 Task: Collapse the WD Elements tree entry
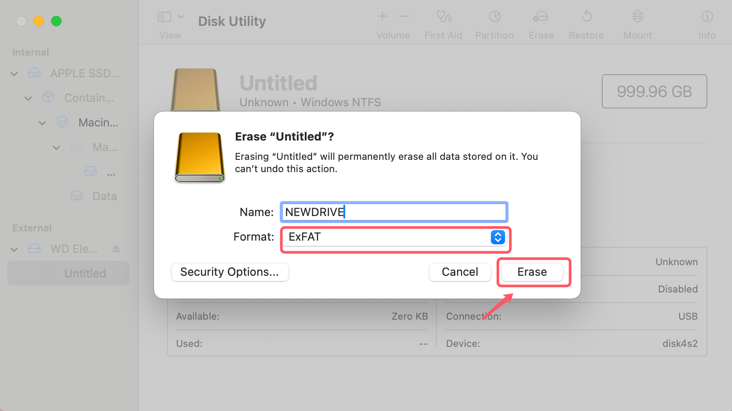point(14,249)
